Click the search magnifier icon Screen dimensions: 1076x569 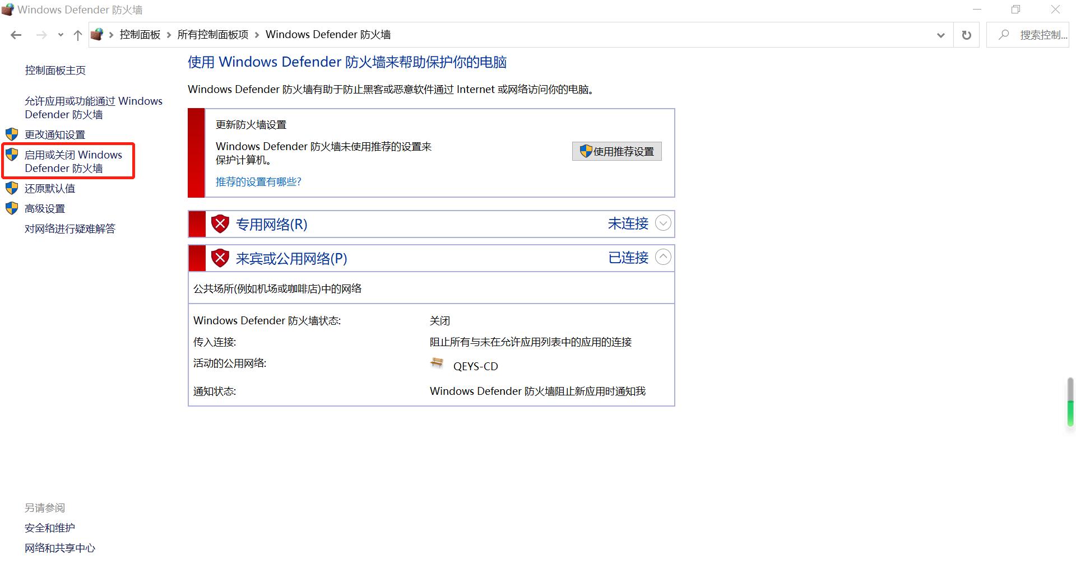click(1003, 35)
